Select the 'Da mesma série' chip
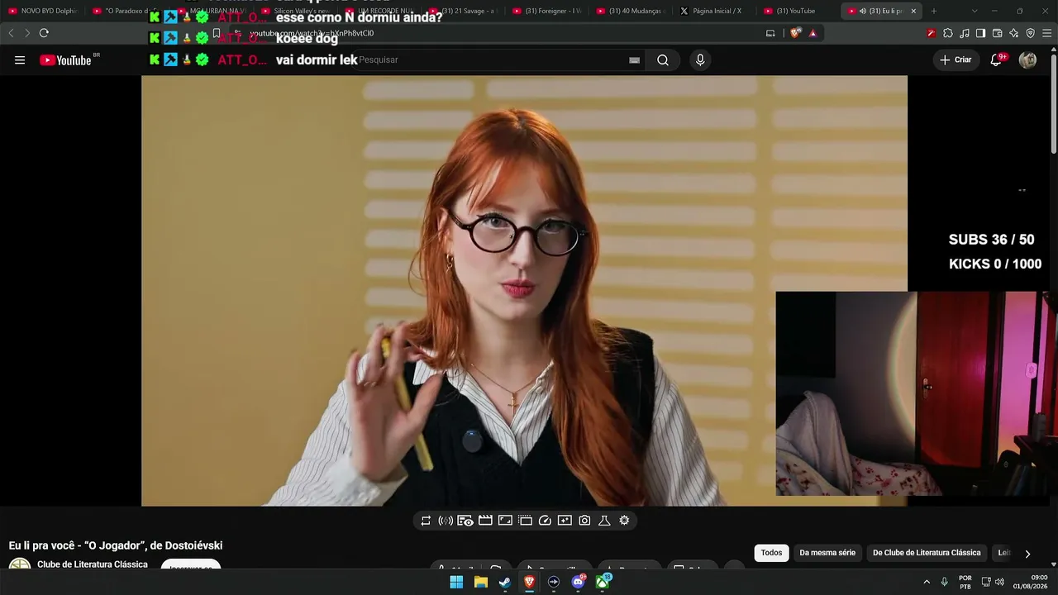 [x=827, y=553]
